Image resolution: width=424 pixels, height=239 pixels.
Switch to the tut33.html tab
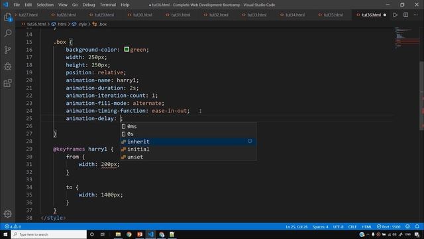pos(257,15)
